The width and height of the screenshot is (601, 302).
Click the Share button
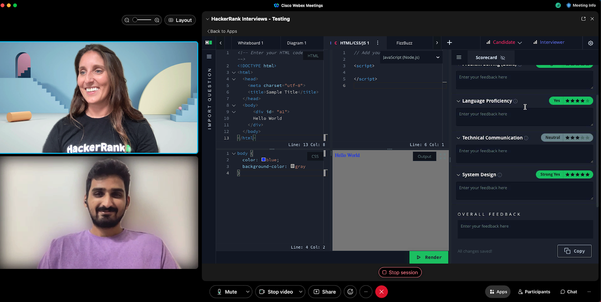pos(325,292)
